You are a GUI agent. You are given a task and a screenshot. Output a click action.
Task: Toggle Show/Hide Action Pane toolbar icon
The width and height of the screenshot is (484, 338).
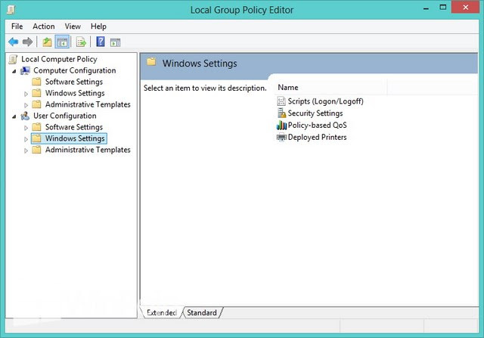[x=116, y=42]
